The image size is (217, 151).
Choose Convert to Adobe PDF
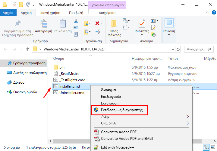coord(141,132)
